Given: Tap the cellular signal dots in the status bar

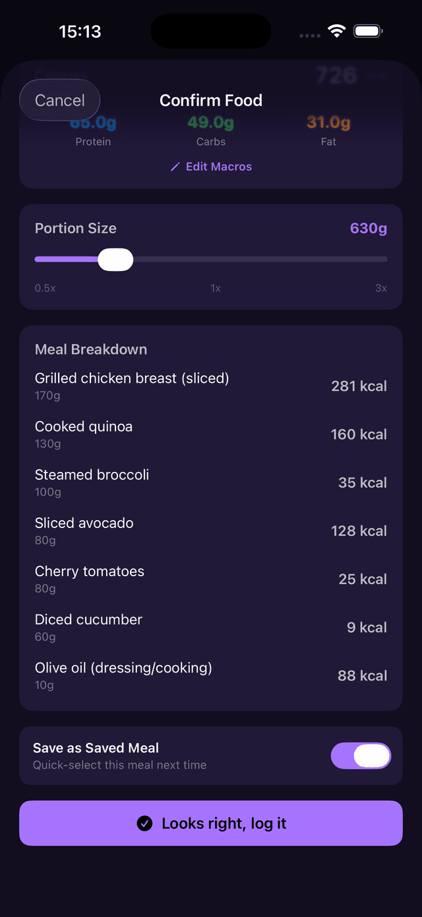Looking at the screenshot, I should pyautogui.click(x=309, y=35).
